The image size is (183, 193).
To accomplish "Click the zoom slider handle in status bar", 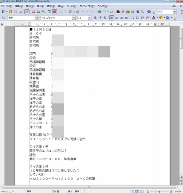I will (x=159, y=191).
